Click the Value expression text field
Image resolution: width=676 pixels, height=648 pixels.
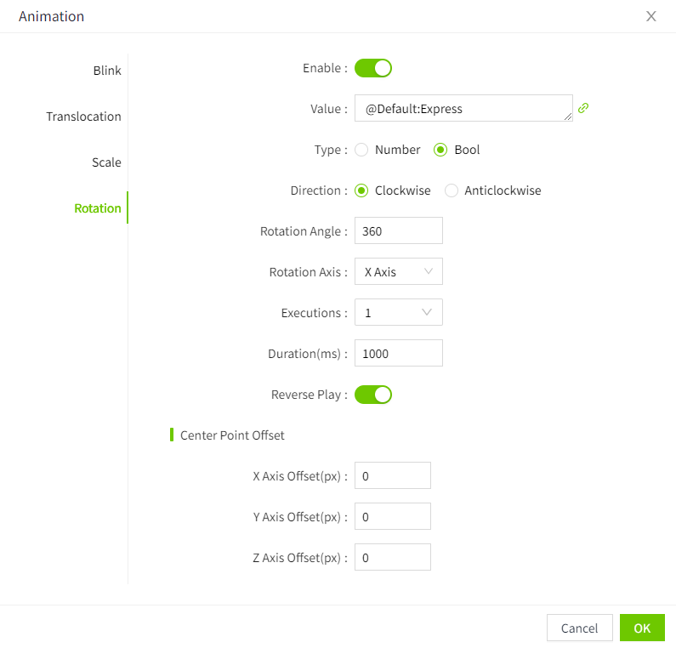click(463, 108)
